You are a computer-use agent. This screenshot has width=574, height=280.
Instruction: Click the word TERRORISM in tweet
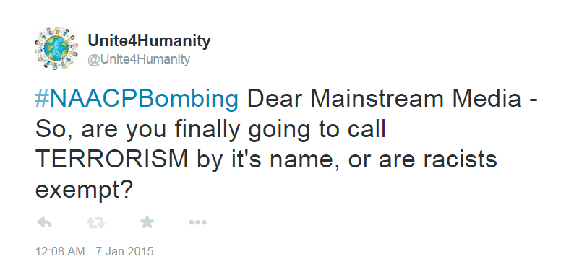tap(111, 159)
